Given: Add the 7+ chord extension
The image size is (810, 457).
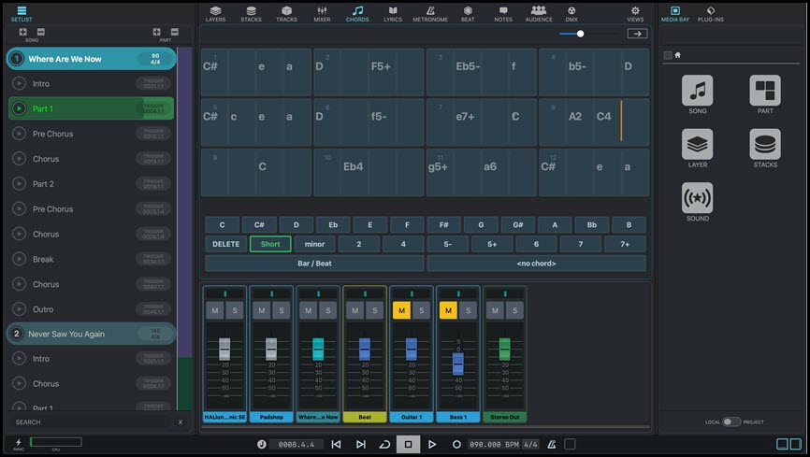Looking at the screenshot, I should (x=625, y=244).
